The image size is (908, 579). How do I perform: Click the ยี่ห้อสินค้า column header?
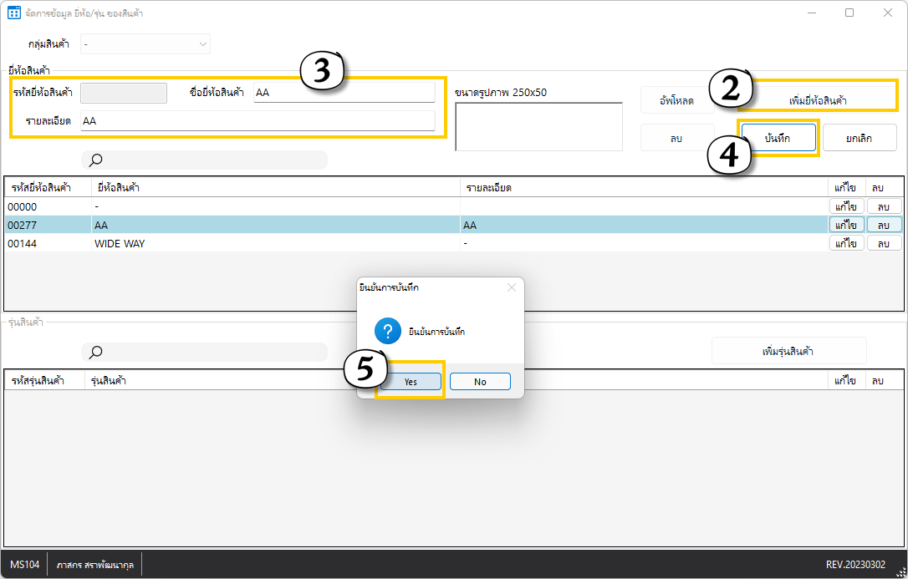118,187
